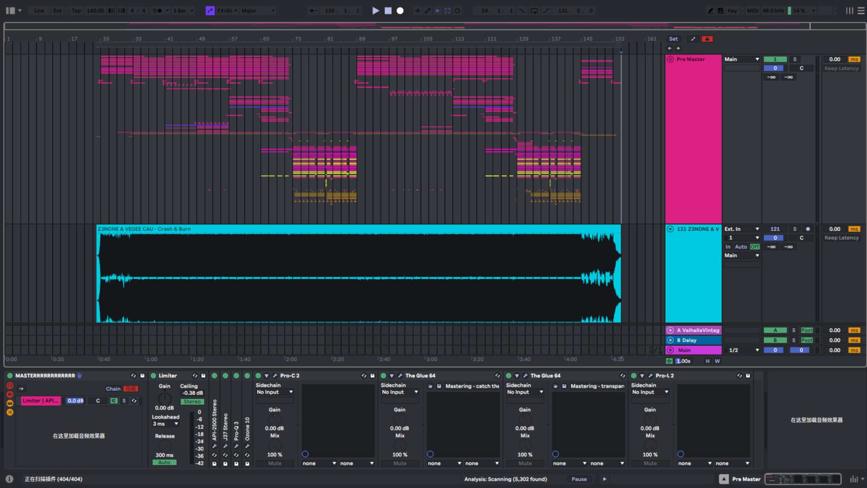Click the Stop button in transport
Screen dimensions: 867x488
pyautogui.click(x=388, y=10)
